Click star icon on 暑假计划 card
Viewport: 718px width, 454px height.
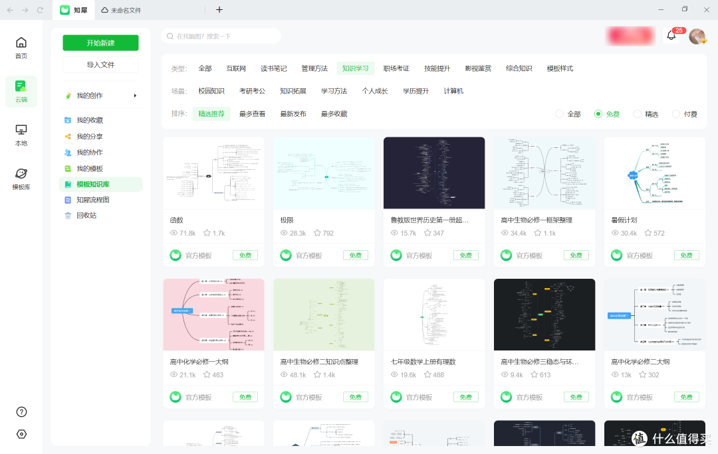point(648,233)
